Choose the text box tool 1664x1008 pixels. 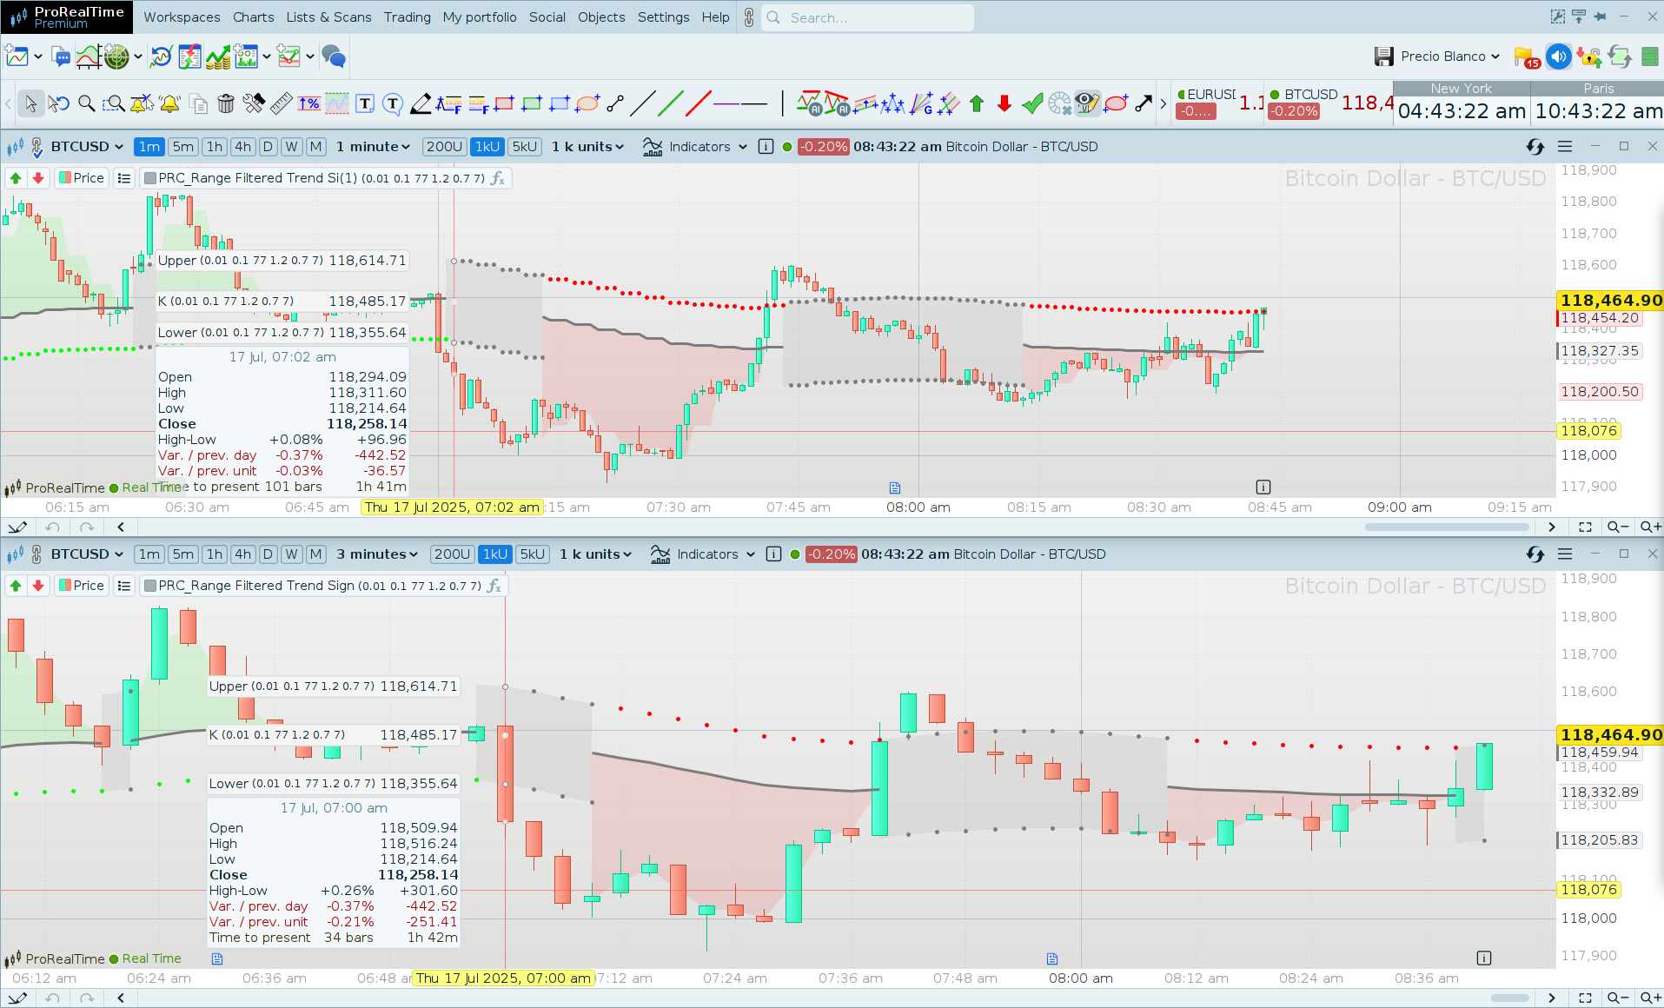[x=365, y=104]
